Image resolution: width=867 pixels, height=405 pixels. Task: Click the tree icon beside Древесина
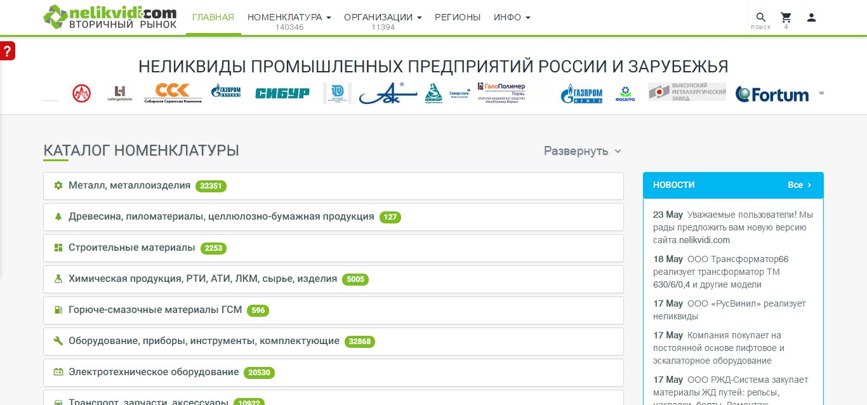[x=58, y=216]
